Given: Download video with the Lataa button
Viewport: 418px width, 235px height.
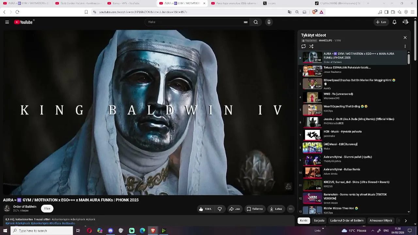Looking at the screenshot, I should [276, 209].
